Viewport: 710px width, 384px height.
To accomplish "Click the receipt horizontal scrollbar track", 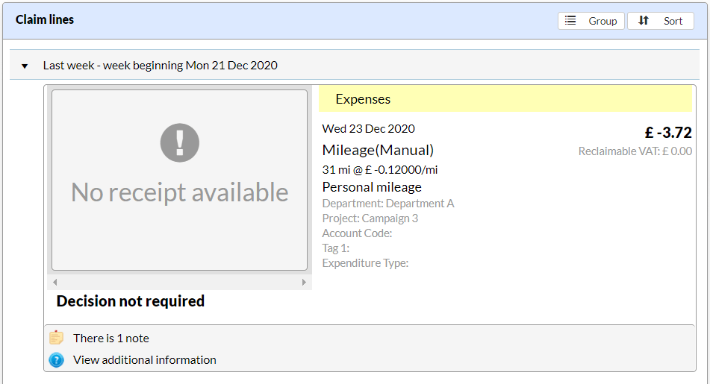I will 179,283.
